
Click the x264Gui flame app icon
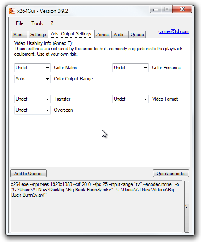pyautogui.click(x=12, y=11)
